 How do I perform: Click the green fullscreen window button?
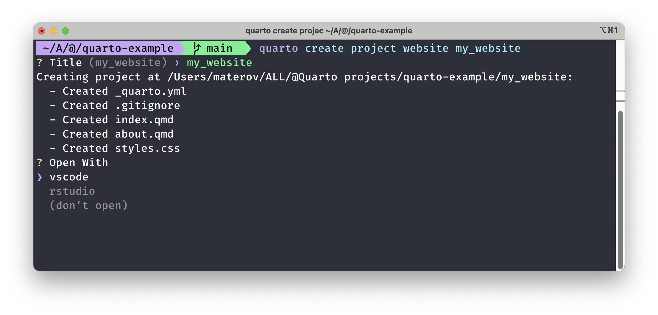pyautogui.click(x=66, y=31)
